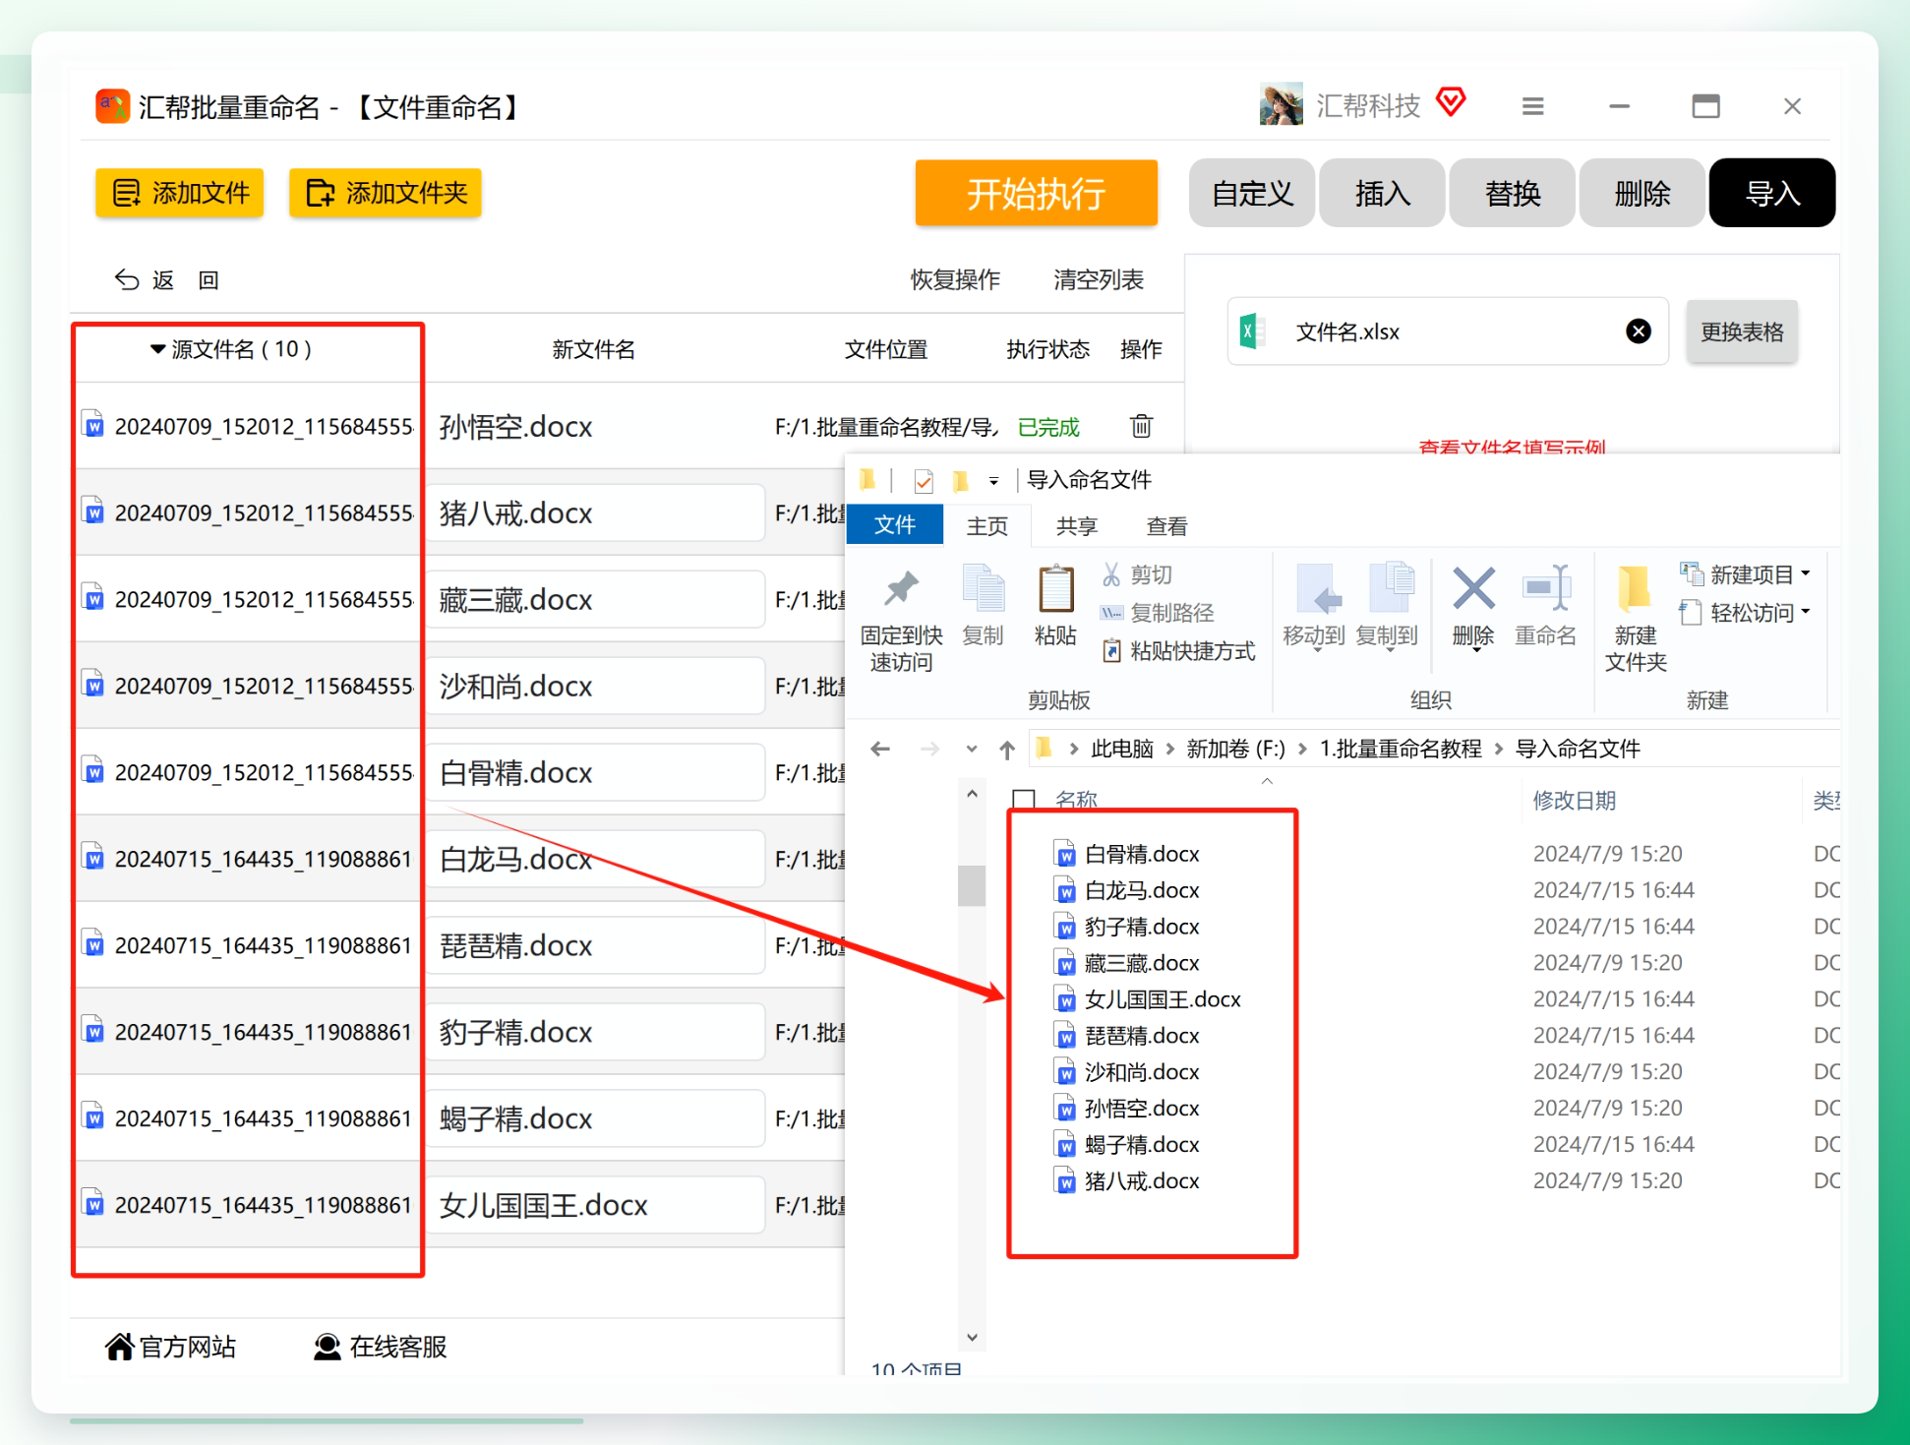The image size is (1910, 1445).
Task: Switch to the 自定义 tab
Action: coord(1252,193)
